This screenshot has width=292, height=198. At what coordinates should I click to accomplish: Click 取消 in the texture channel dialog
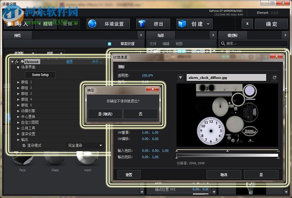(x=224, y=175)
